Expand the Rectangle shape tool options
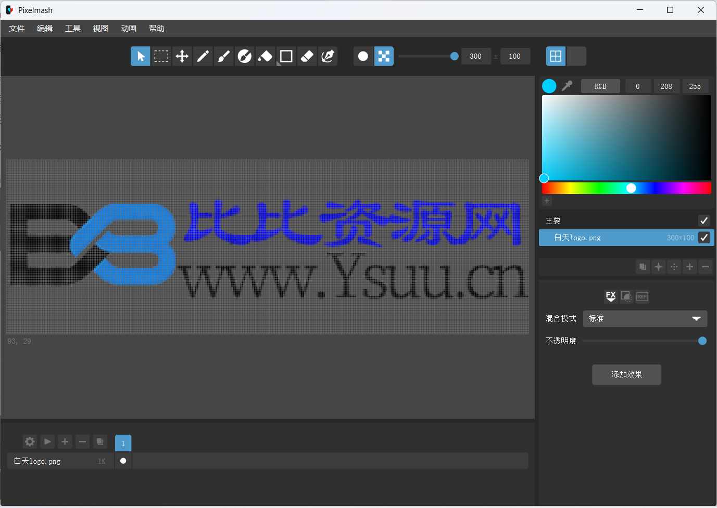This screenshot has height=508, width=717. [x=279, y=63]
